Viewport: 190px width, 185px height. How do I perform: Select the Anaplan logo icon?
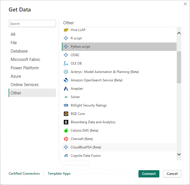(66, 89)
